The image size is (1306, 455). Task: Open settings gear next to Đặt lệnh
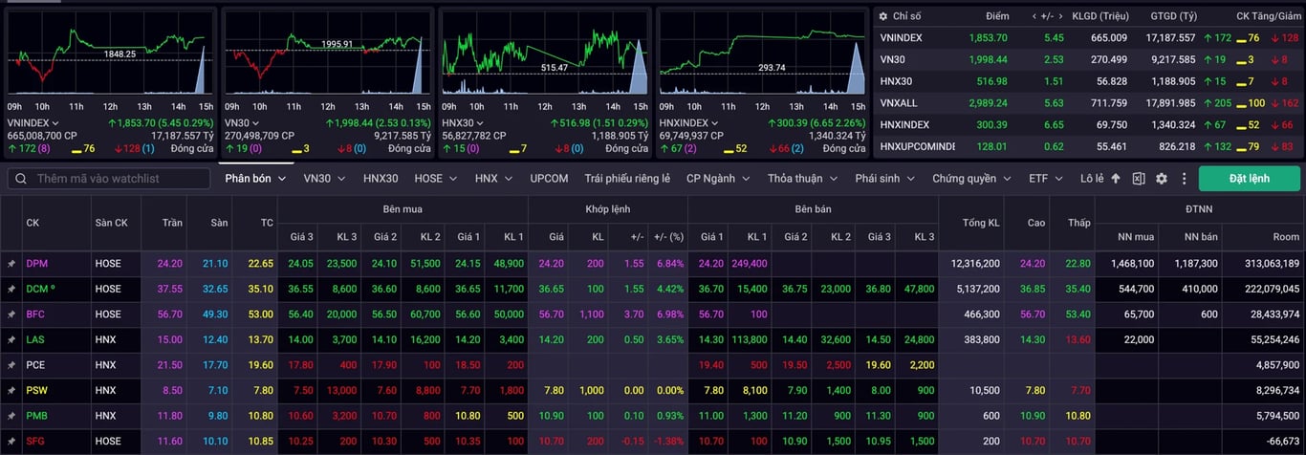[1162, 179]
